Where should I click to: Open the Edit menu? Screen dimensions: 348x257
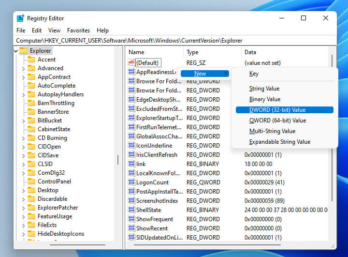pyautogui.click(x=37, y=30)
